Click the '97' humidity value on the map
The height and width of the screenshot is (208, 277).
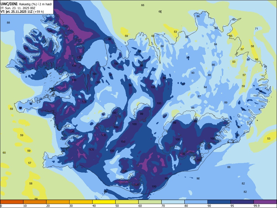(111, 75)
